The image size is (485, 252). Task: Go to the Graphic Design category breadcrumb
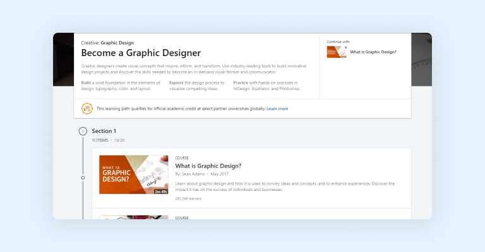pos(117,43)
